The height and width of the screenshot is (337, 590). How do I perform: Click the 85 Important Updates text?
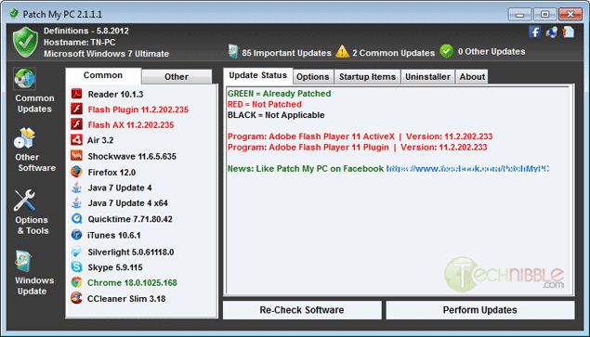(287, 53)
